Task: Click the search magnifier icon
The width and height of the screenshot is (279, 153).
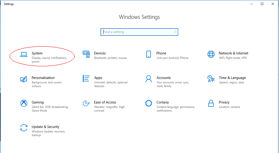Action: (175, 32)
